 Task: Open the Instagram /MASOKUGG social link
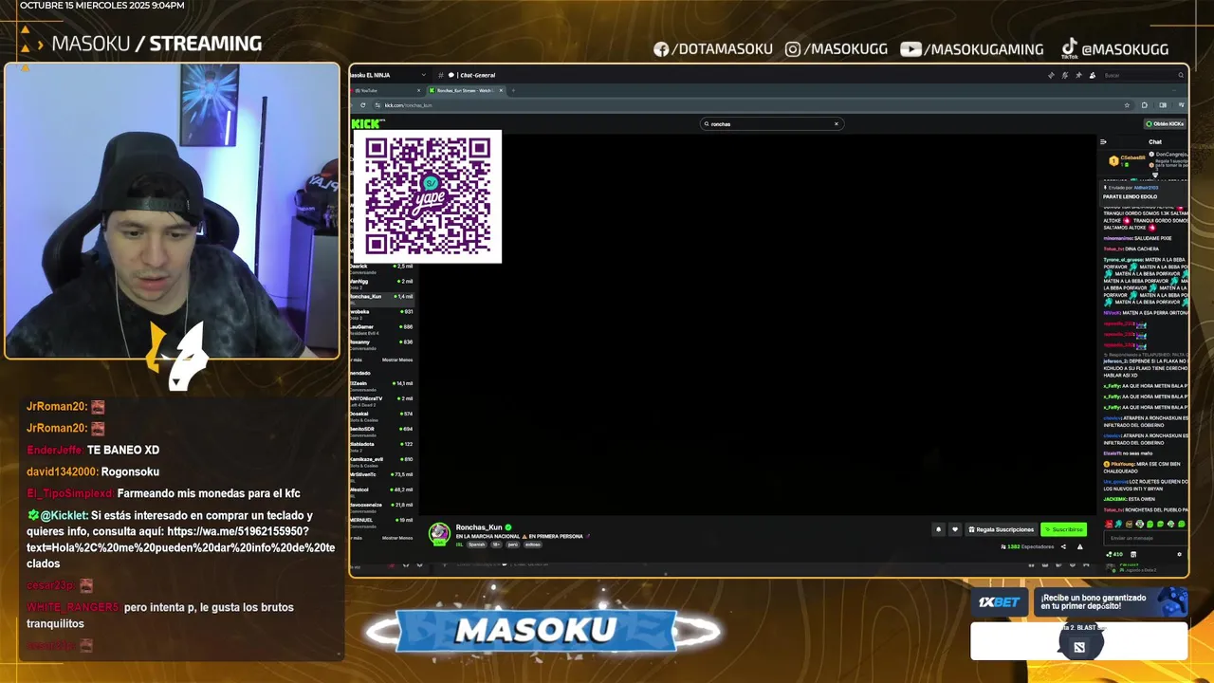837,49
